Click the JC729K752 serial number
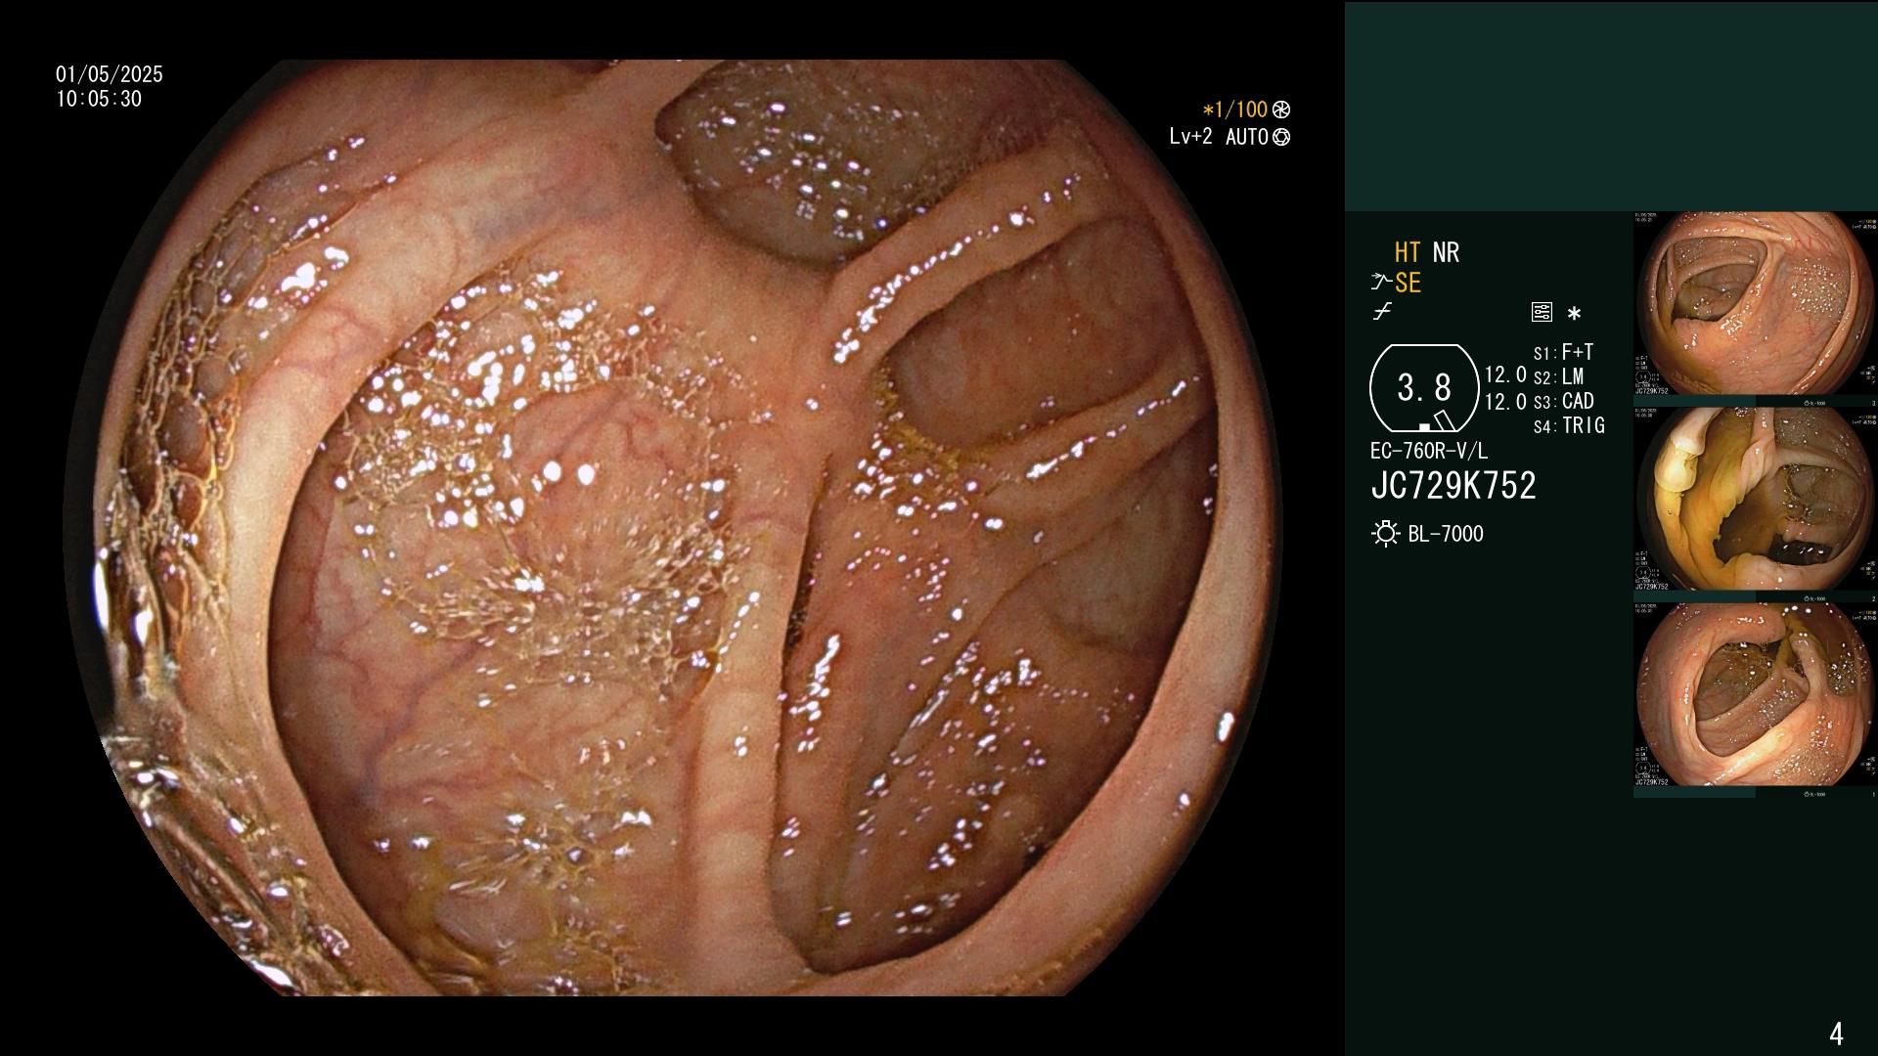Image resolution: width=1878 pixels, height=1056 pixels. [1453, 486]
